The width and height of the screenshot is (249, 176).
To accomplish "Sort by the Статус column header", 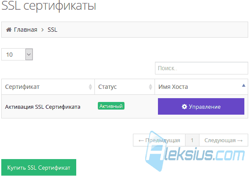I will tap(125, 87).
